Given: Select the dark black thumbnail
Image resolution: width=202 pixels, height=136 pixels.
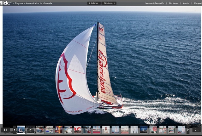Looking at the screenshot, I should tap(31, 130).
